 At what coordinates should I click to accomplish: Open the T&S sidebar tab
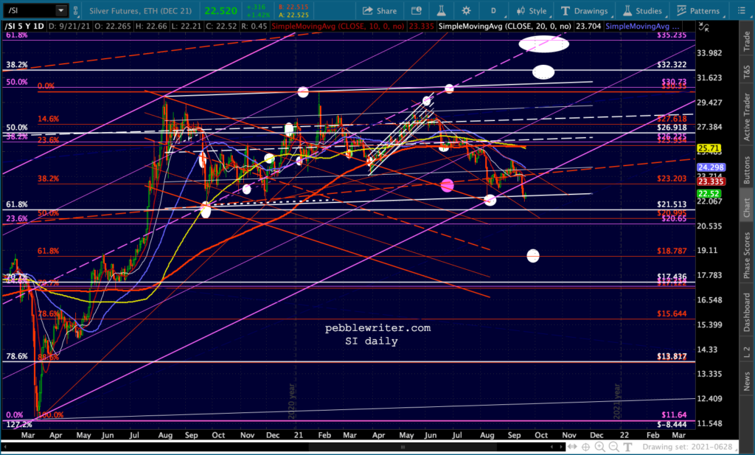click(x=746, y=72)
